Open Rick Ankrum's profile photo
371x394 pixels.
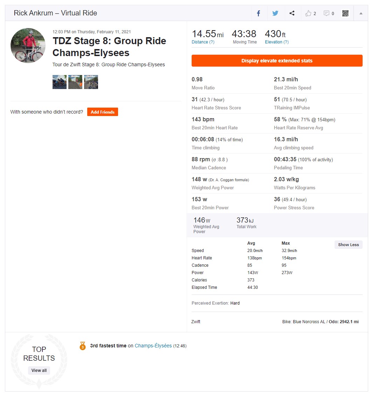(28, 46)
